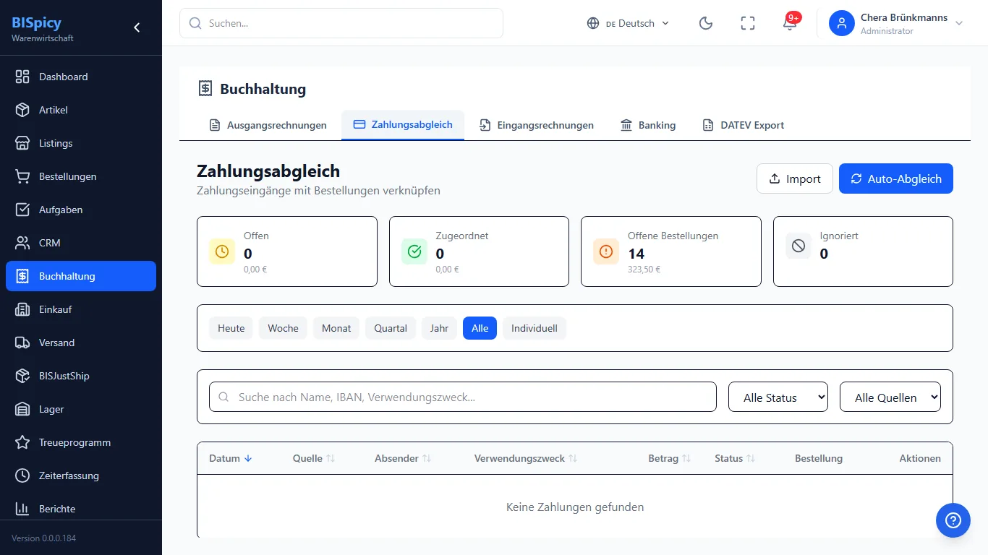Click the BISpicy logo text
Image resolution: width=988 pixels, height=555 pixels.
[x=36, y=22]
